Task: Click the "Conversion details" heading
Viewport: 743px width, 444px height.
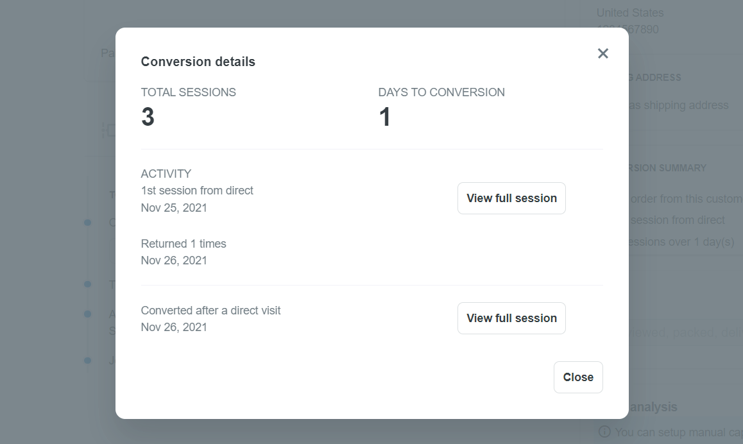Action: 198,62
